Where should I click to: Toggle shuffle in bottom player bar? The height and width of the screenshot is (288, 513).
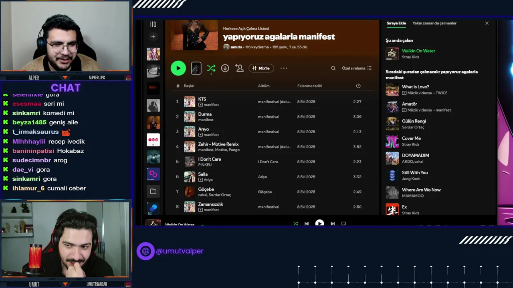click(x=295, y=224)
